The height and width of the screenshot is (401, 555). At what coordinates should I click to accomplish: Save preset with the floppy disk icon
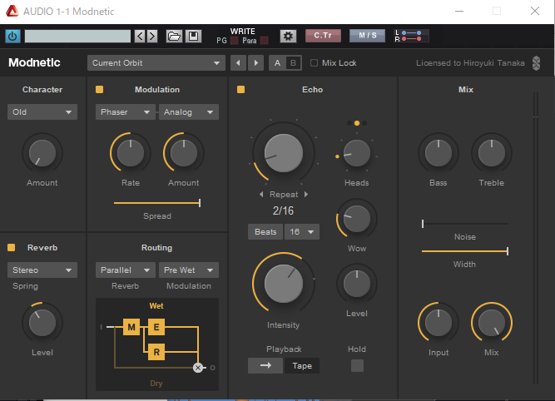coord(193,36)
